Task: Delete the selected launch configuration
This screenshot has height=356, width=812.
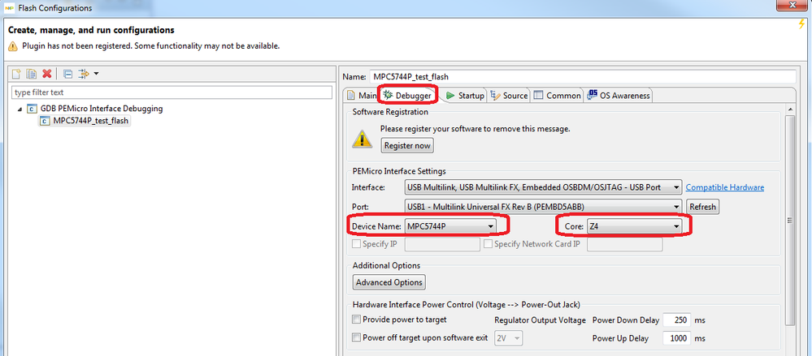Action: [46, 74]
